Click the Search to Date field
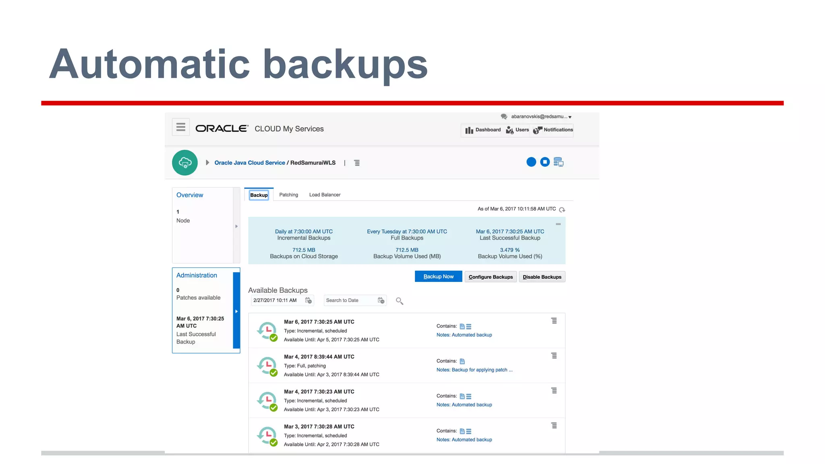Screen dimensions: 825x464 [350, 300]
